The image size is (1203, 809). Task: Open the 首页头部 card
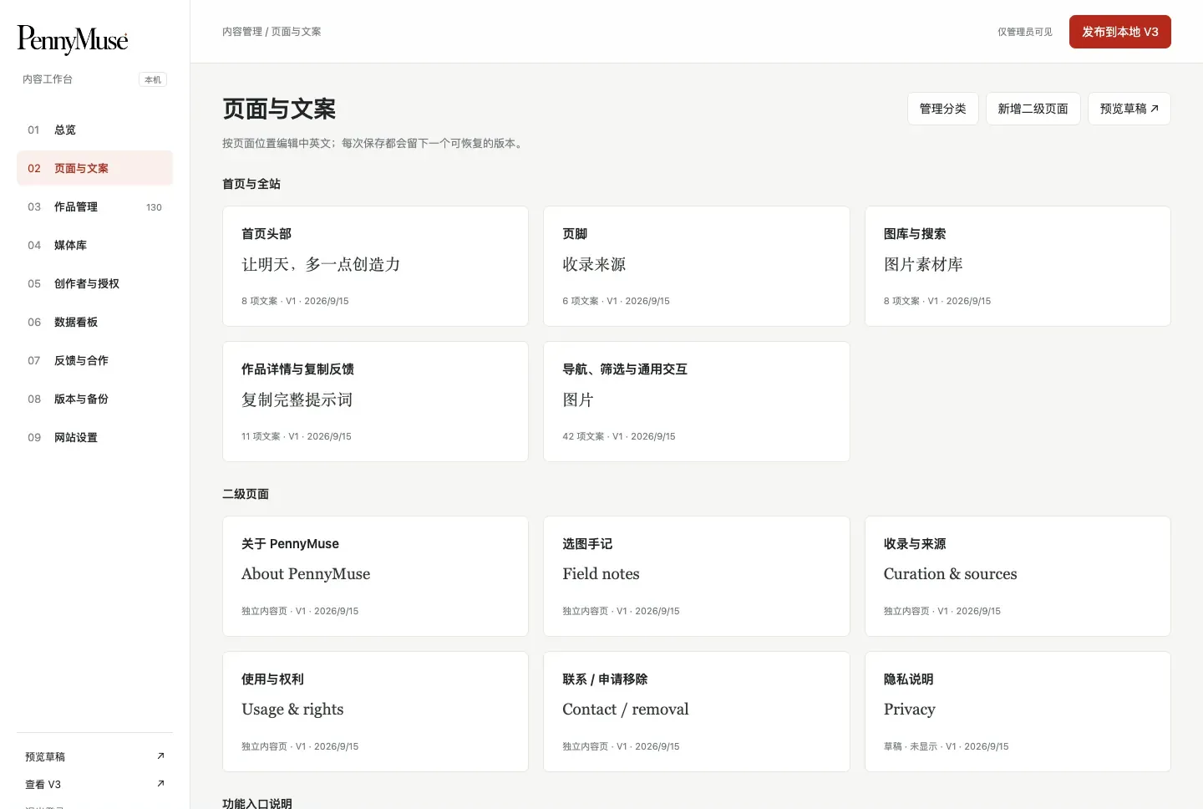point(375,266)
